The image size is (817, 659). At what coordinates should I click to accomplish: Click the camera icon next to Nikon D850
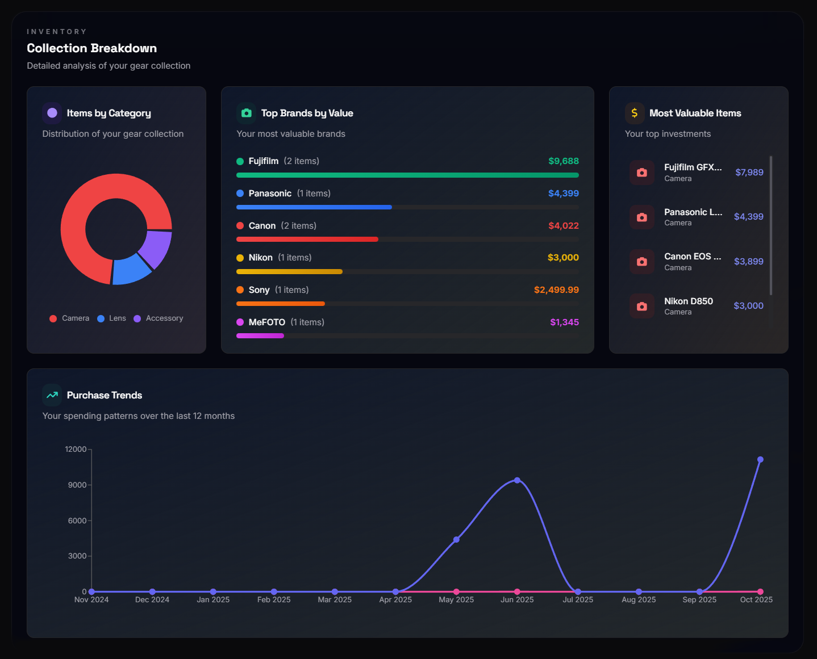641,306
